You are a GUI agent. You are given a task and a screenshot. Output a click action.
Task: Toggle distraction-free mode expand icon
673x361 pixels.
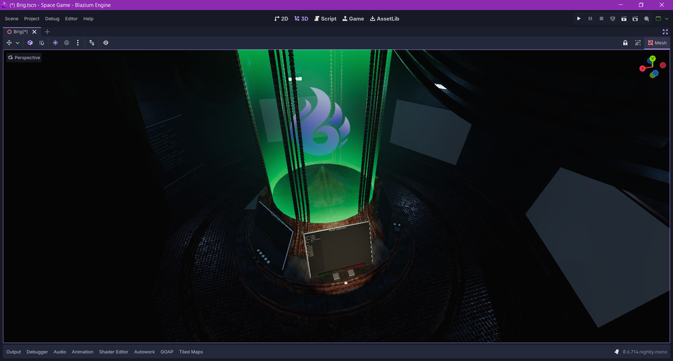(666, 32)
